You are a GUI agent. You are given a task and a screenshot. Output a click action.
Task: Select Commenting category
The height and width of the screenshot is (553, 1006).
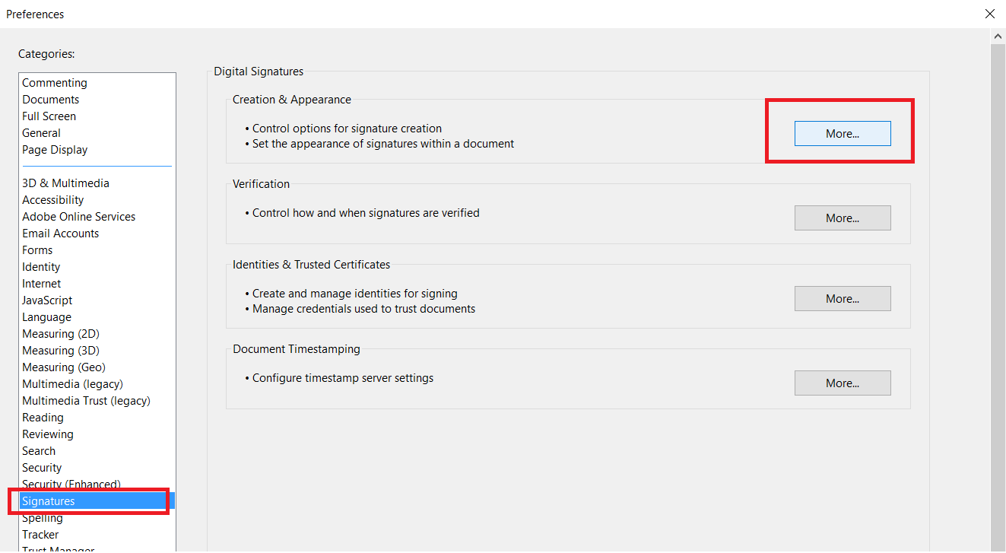click(55, 83)
